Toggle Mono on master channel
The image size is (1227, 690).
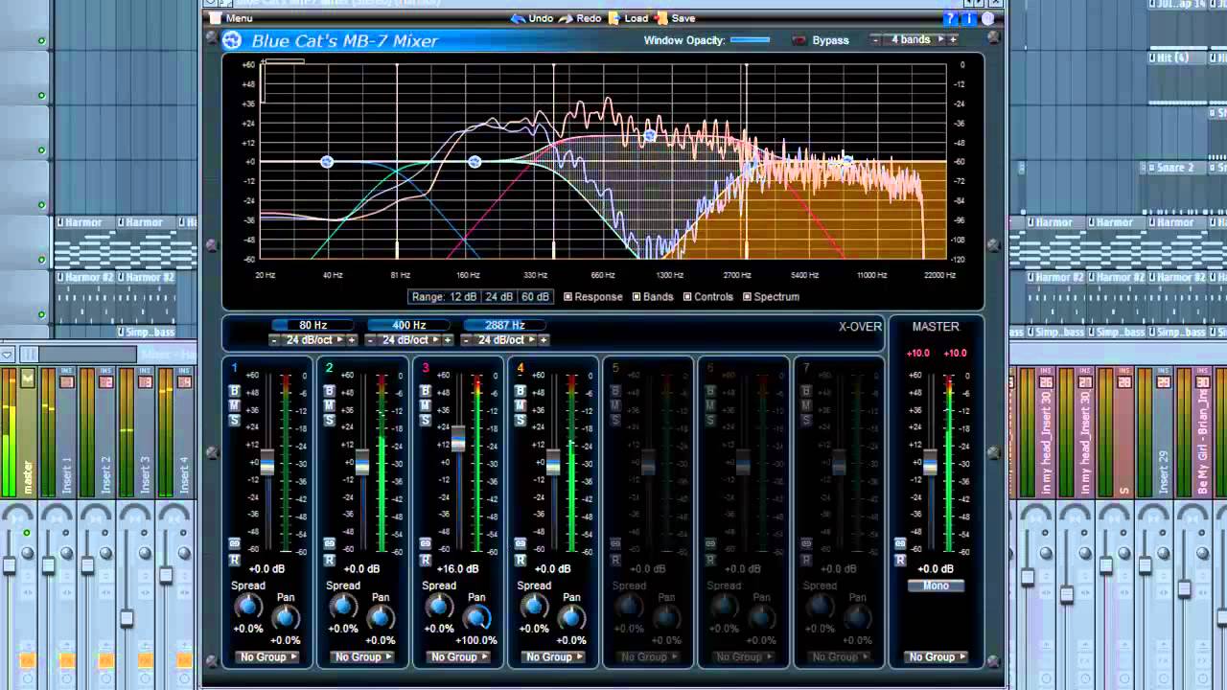click(936, 586)
